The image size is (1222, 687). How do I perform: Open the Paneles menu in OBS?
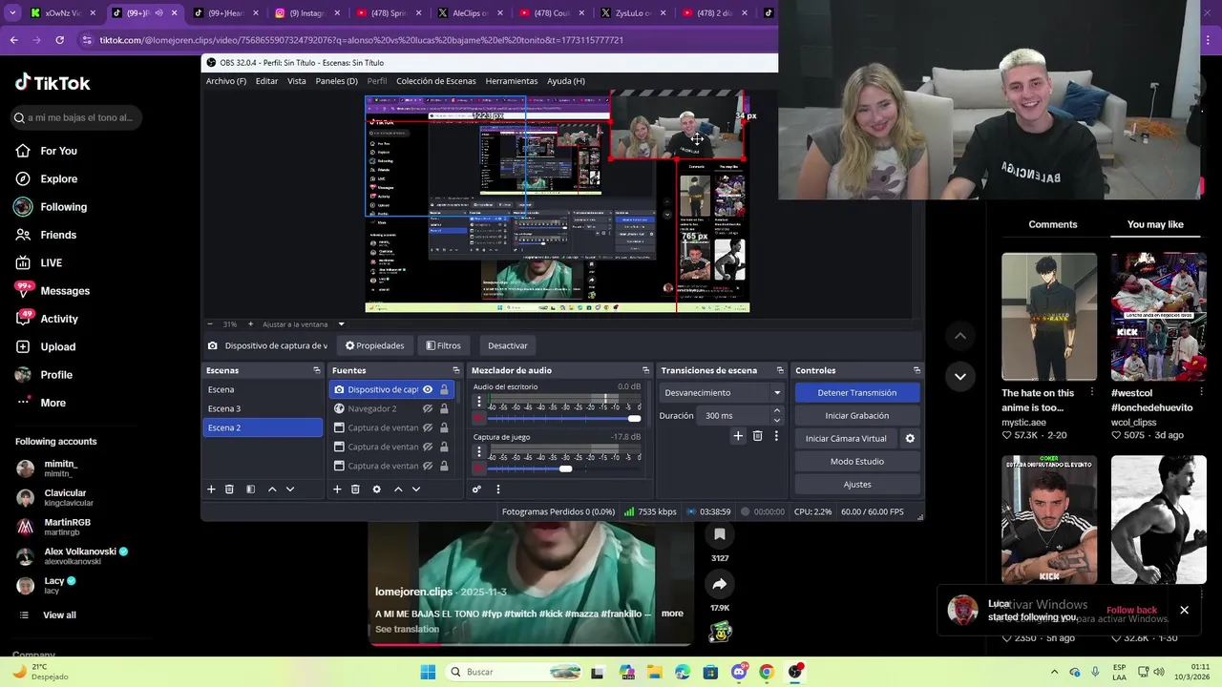[336, 81]
